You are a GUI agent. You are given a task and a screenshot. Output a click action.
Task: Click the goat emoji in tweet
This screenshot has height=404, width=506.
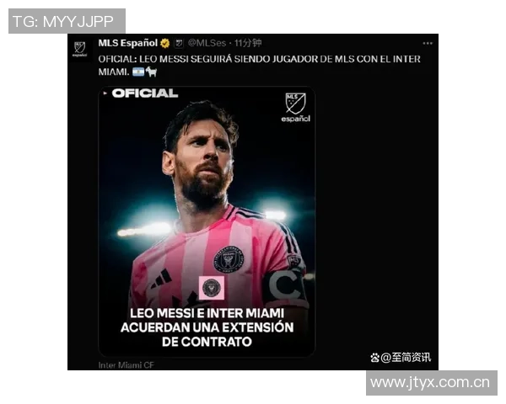151,72
